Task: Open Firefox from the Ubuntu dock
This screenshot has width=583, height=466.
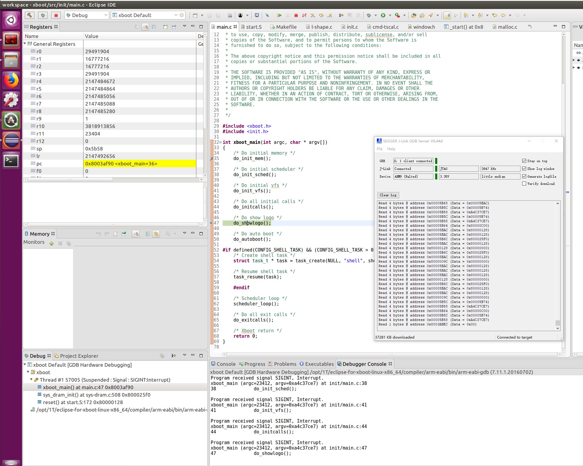Action: click(x=11, y=80)
